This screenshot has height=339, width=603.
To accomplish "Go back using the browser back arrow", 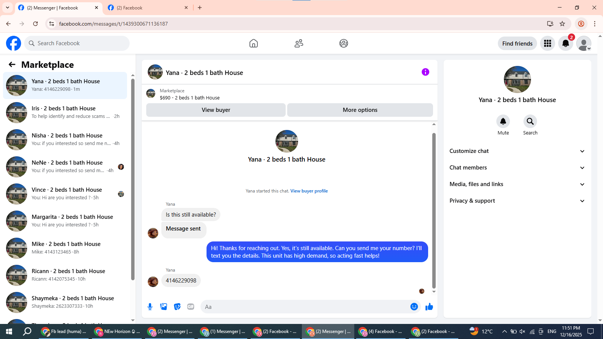I will point(8,24).
